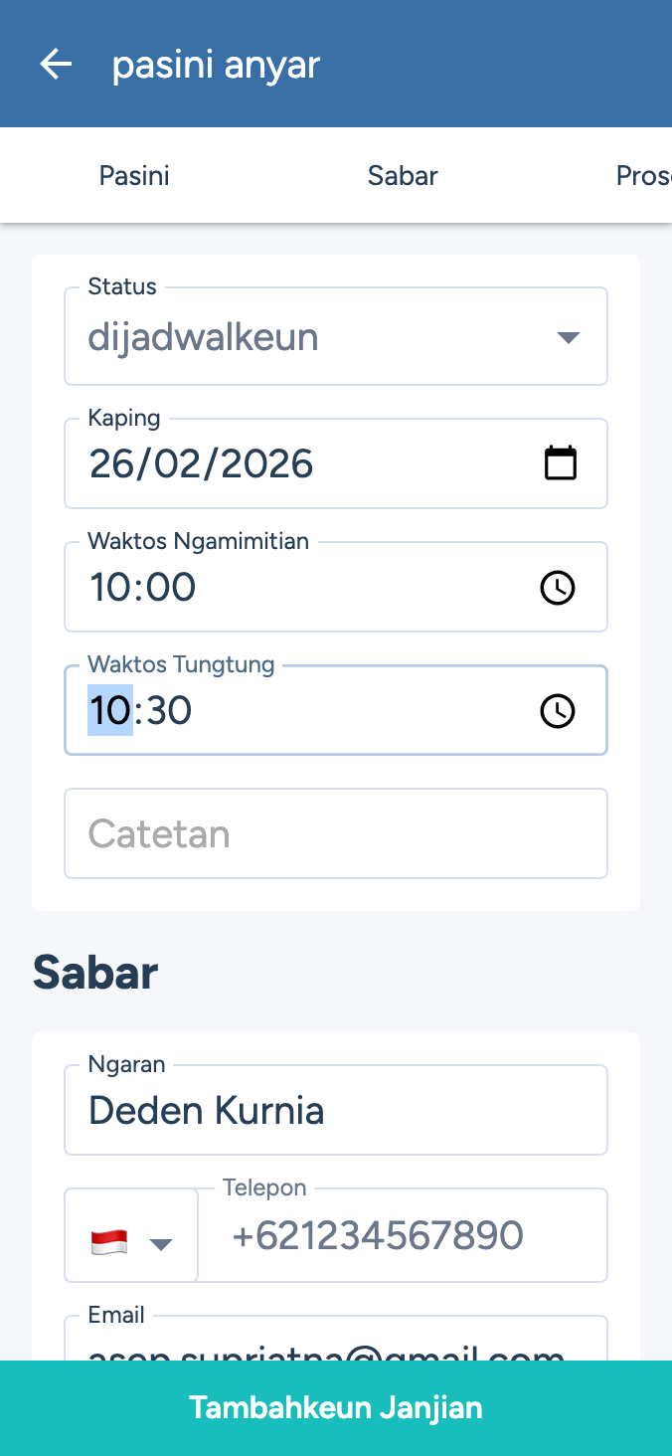Open the calendar picker for Kaping
This screenshot has height=1456, width=672.
pos(560,463)
